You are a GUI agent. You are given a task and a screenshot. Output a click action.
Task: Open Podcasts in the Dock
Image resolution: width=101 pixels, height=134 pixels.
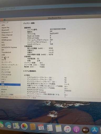(76, 130)
